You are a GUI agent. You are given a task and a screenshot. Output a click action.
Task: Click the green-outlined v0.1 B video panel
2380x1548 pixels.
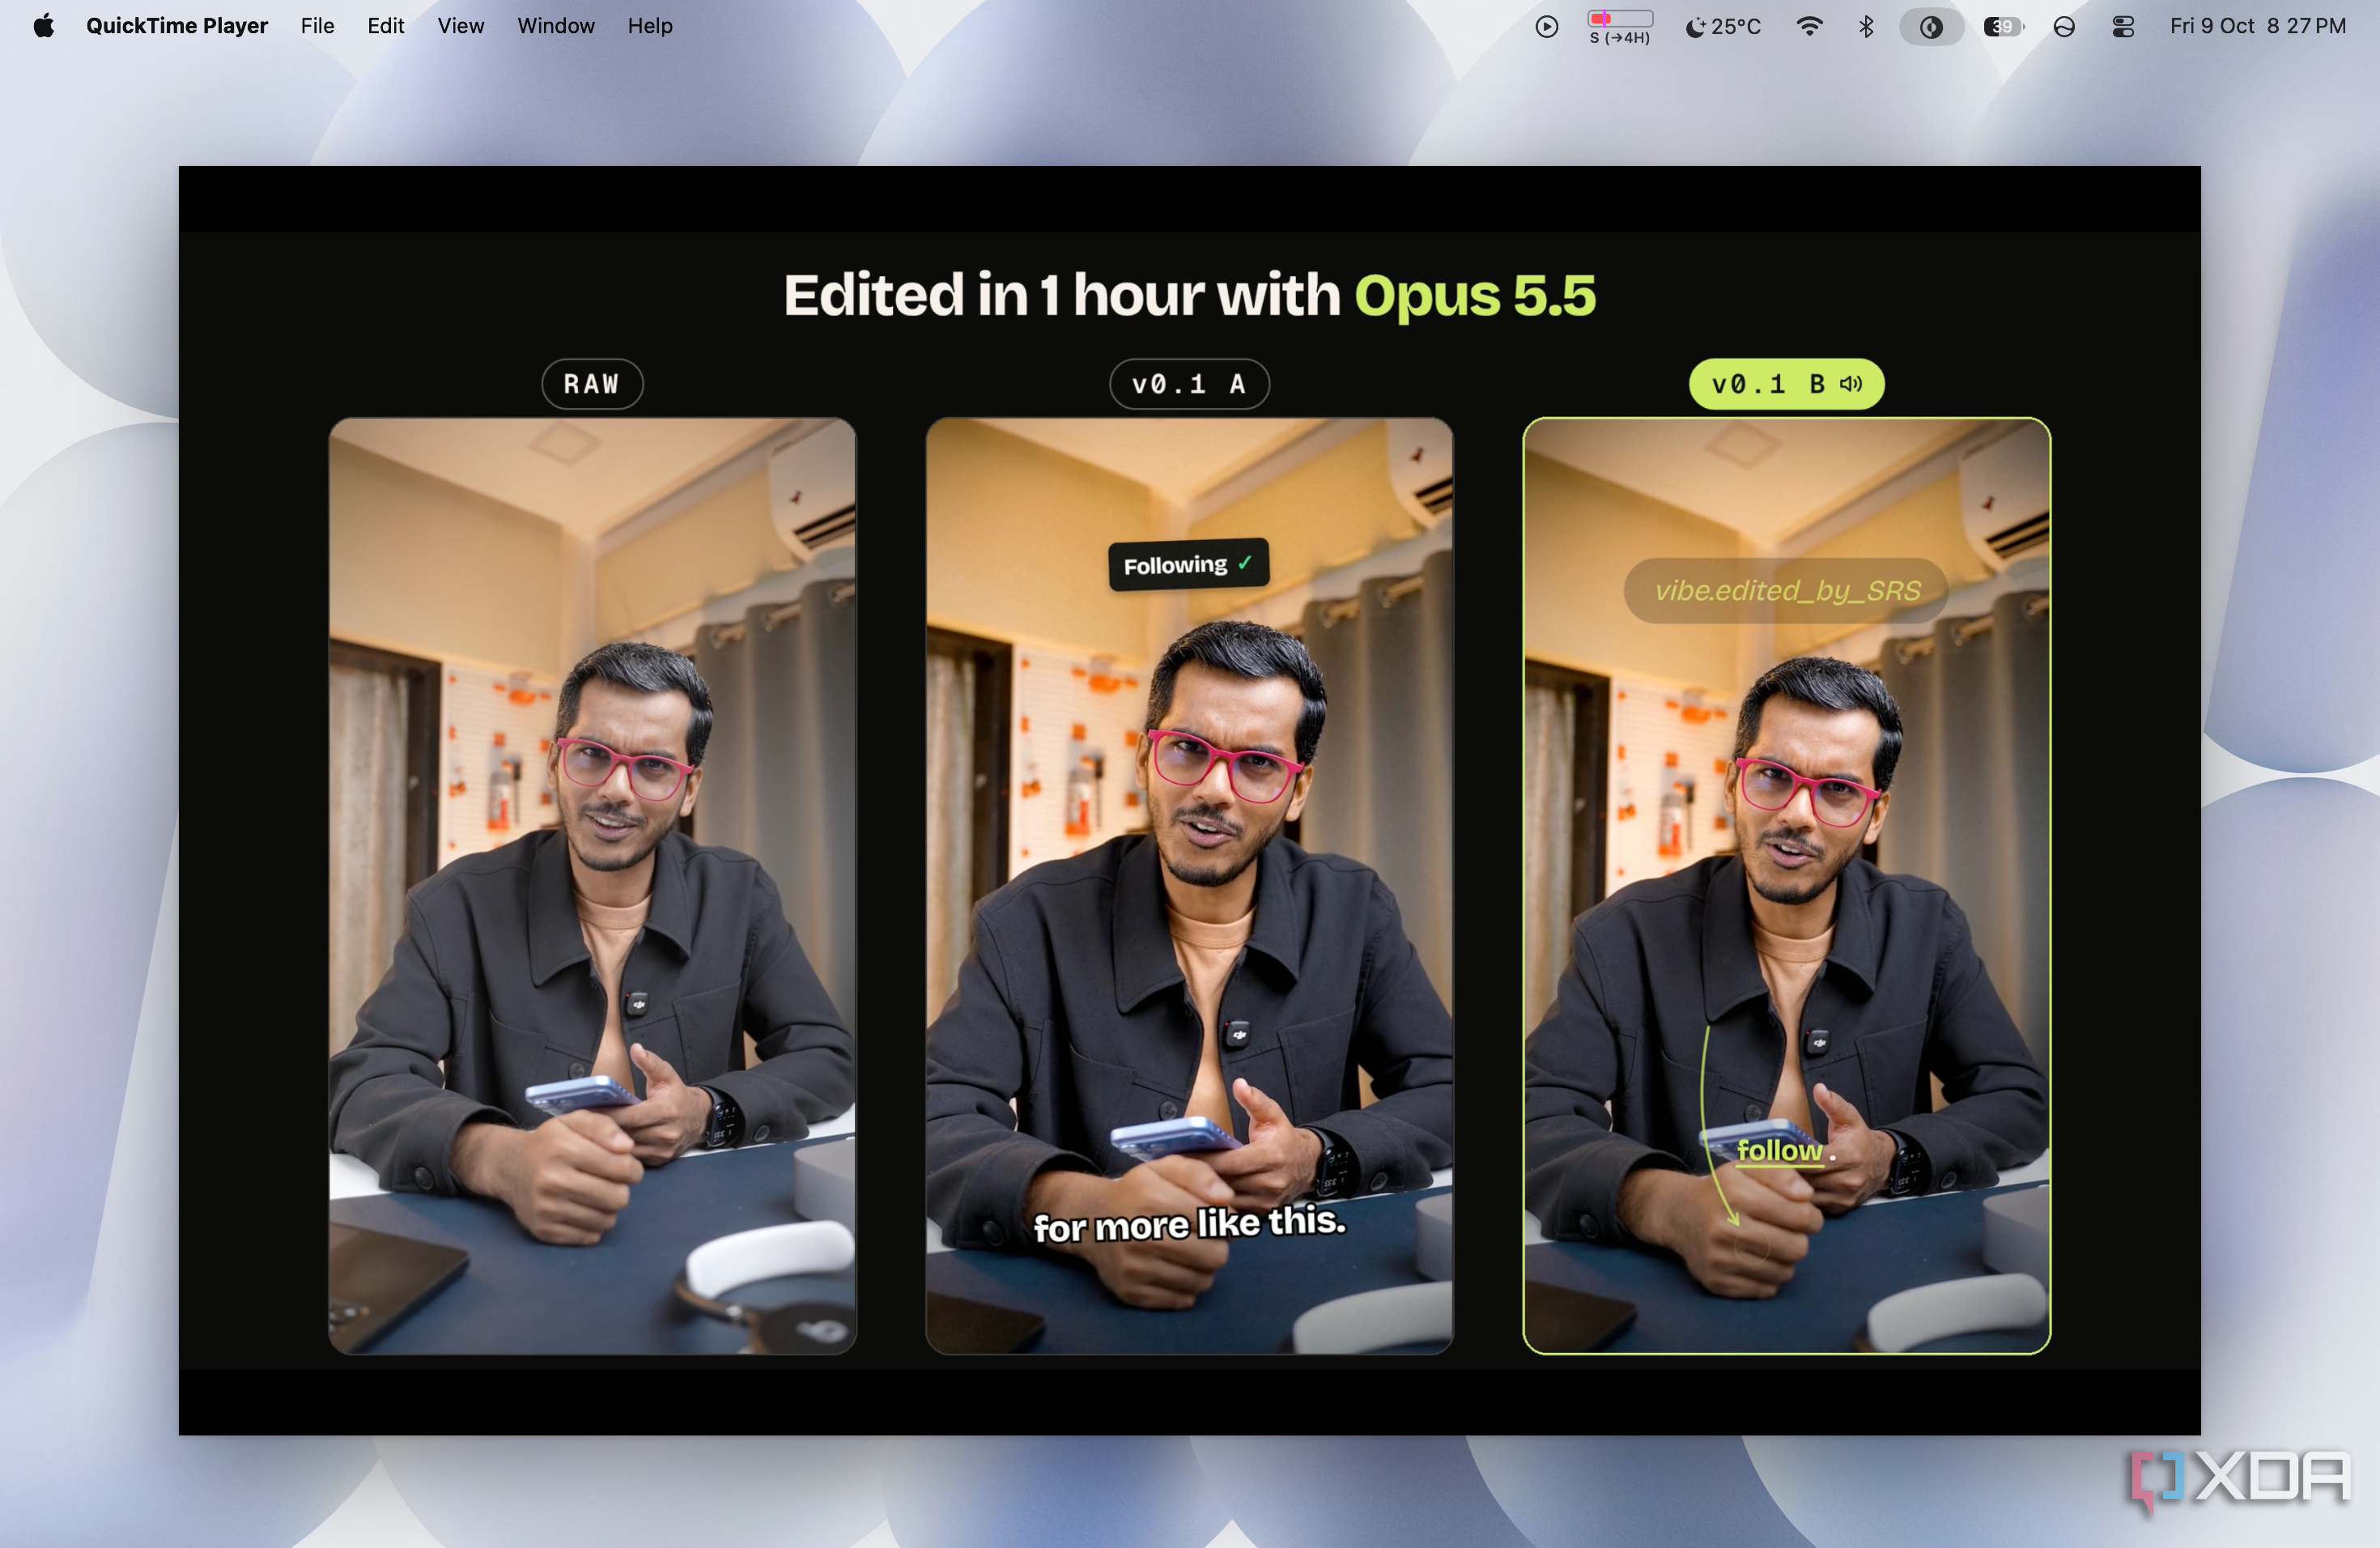click(1786, 886)
